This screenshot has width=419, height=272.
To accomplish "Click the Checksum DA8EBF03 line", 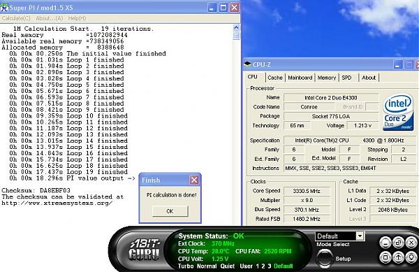I will coord(36,190).
